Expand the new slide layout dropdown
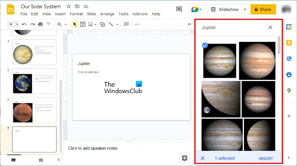Image resolution: width=297 pixels, height=166 pixels. click(x=17, y=24)
